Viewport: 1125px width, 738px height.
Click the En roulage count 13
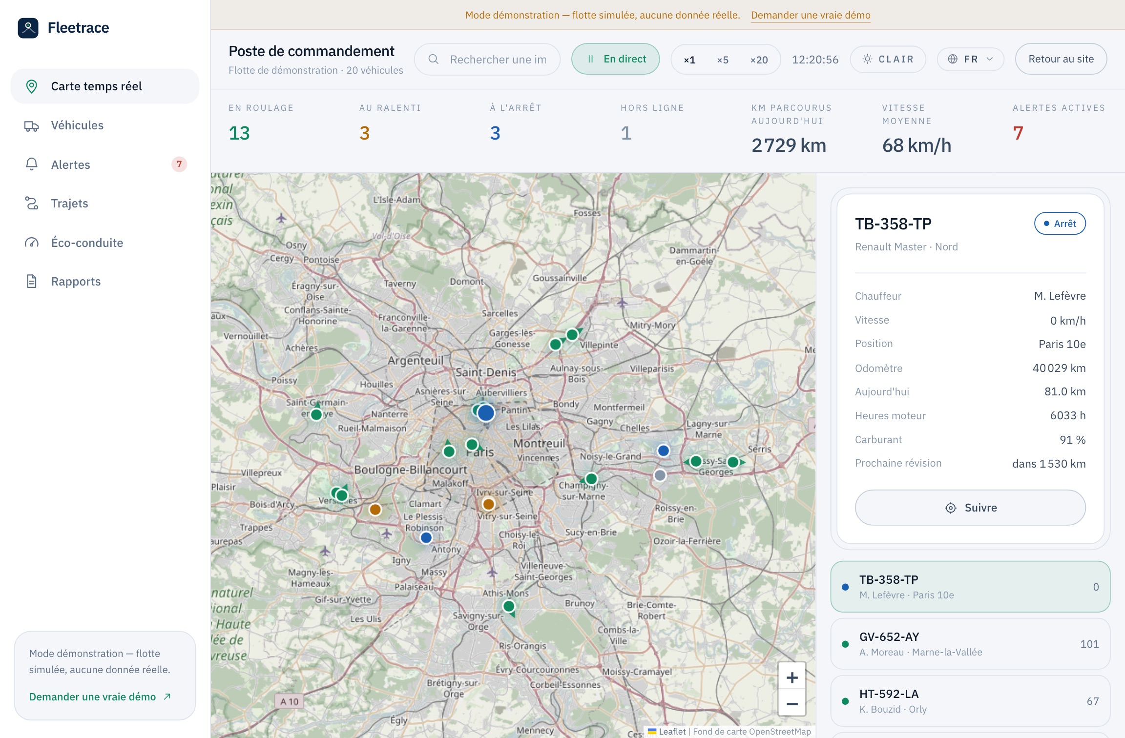[x=239, y=133]
